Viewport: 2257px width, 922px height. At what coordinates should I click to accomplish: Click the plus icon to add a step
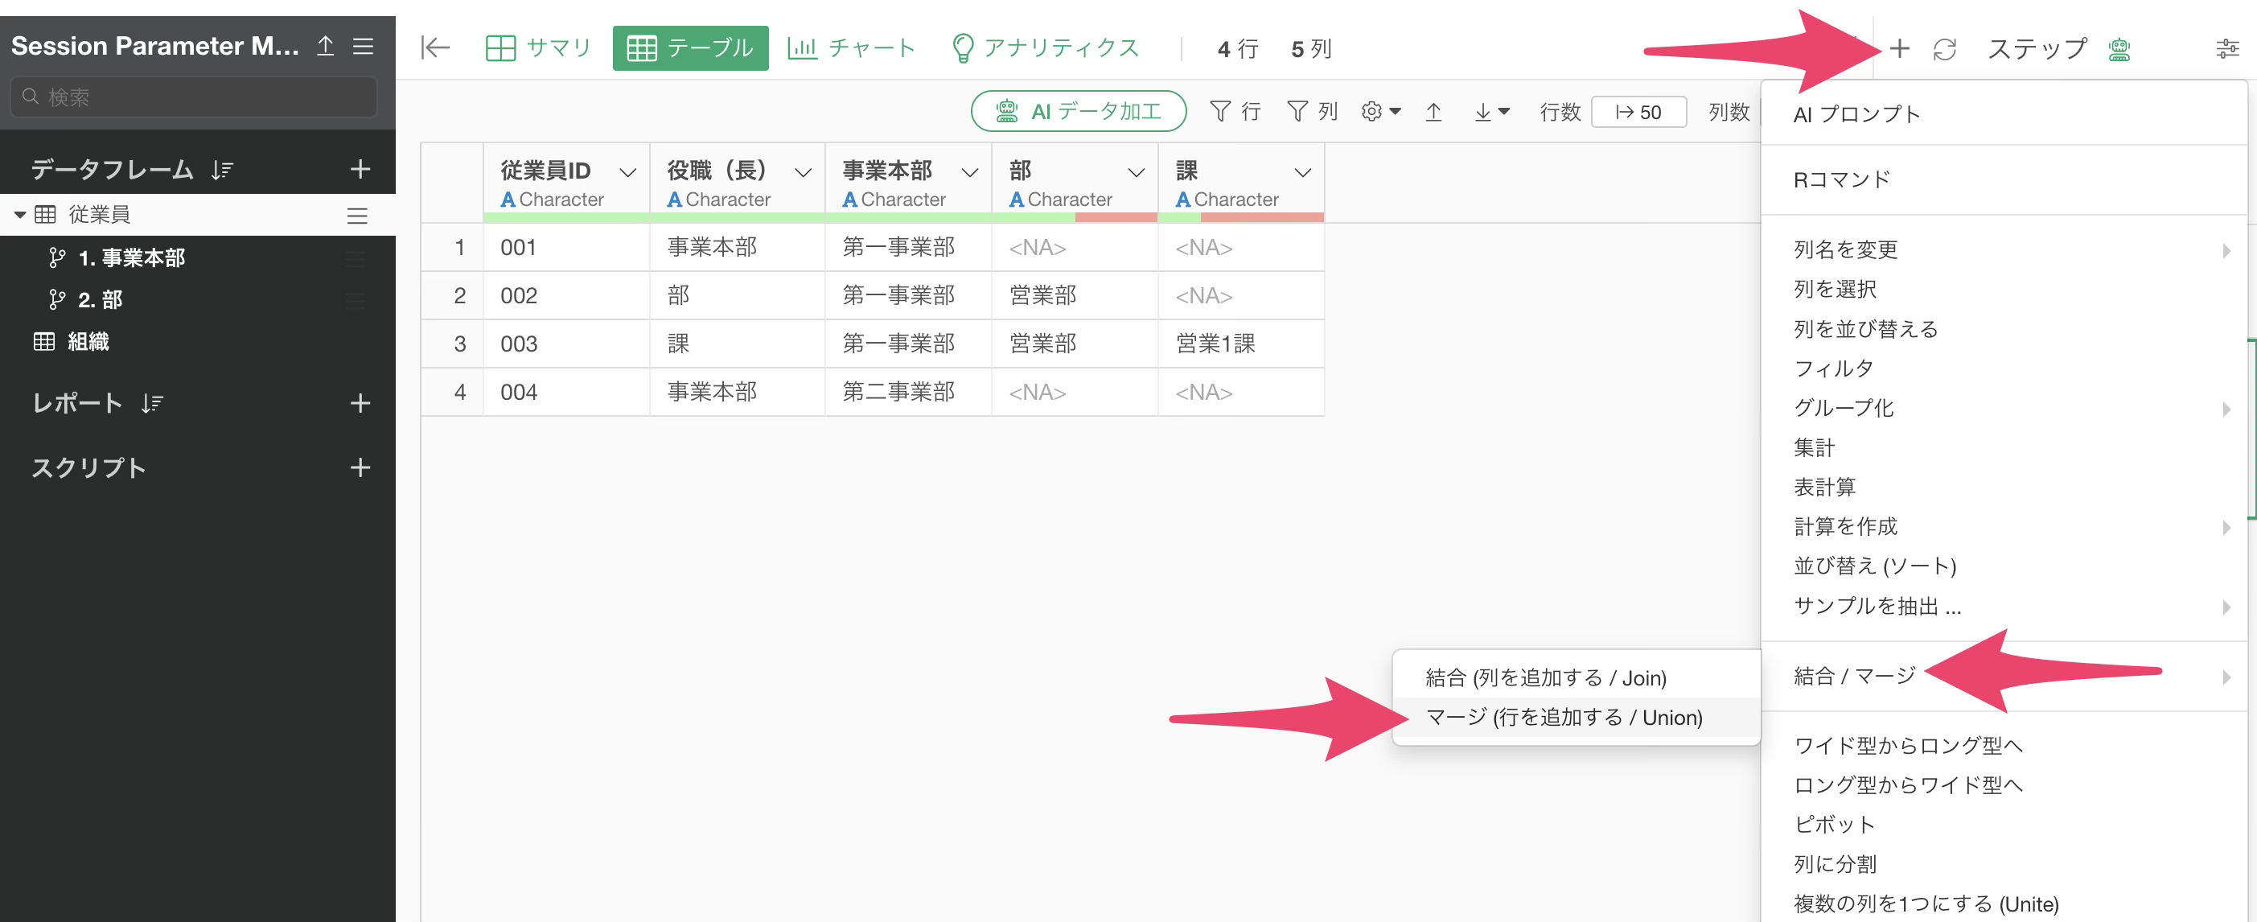[1898, 49]
